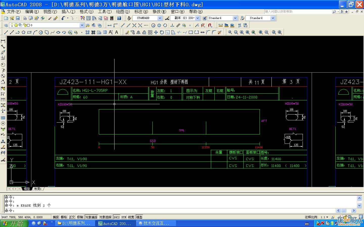Open the 副本 (2) ISO- dimension style dropdown
This screenshot has width=364, height=227.
[198, 18]
